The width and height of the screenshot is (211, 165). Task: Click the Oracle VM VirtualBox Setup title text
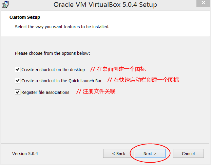pyautogui.click(x=105, y=5)
